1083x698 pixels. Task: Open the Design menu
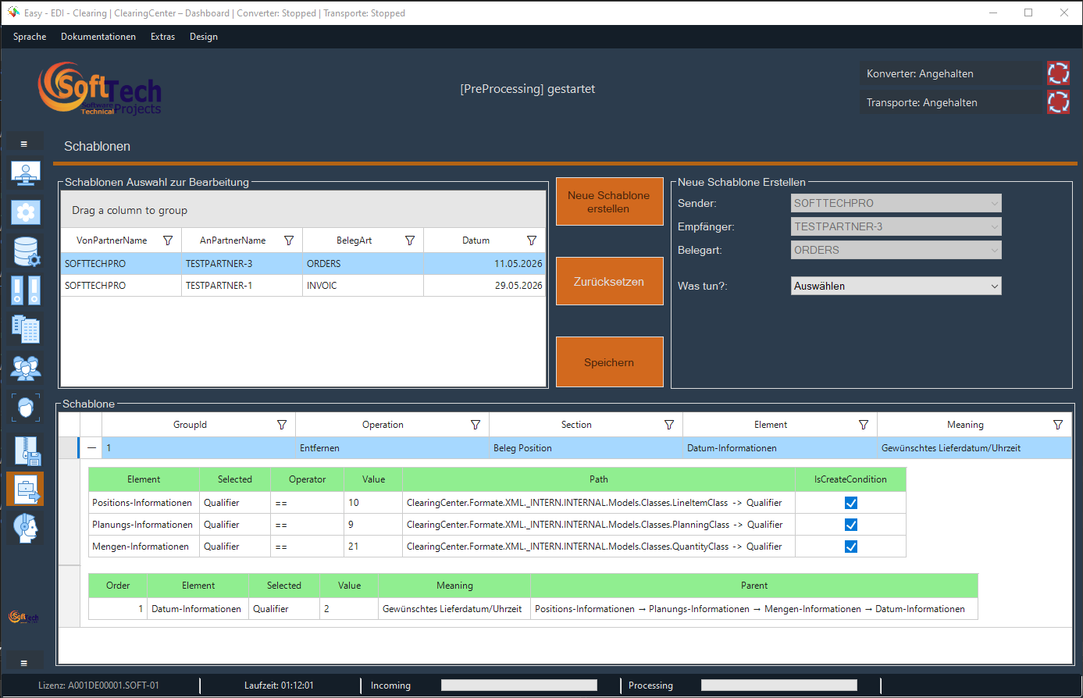tap(204, 37)
